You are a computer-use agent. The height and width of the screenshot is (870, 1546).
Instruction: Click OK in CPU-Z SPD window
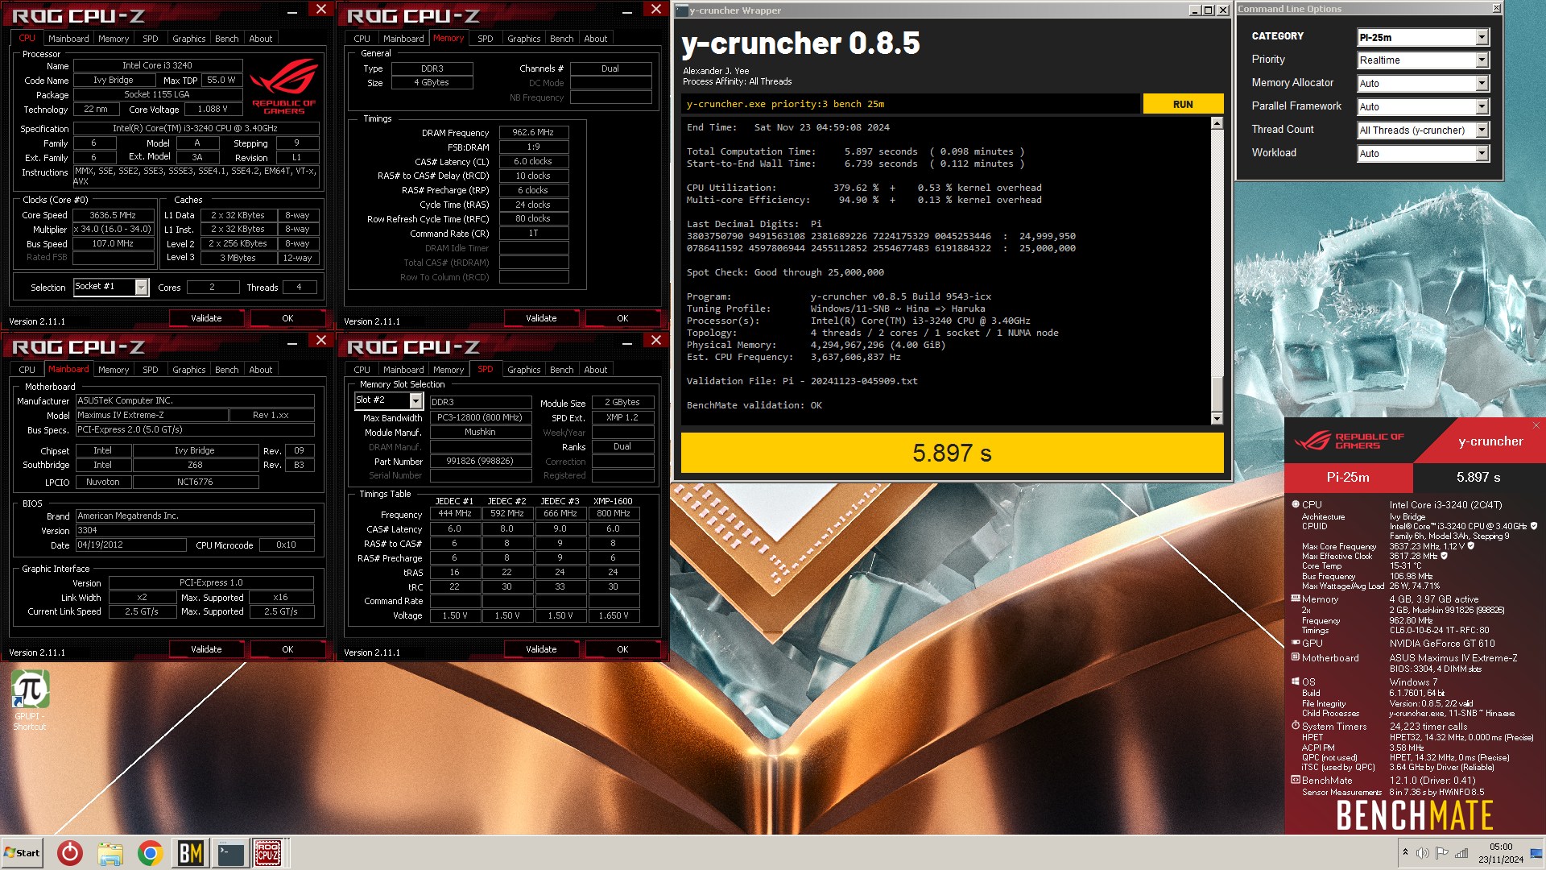click(622, 649)
